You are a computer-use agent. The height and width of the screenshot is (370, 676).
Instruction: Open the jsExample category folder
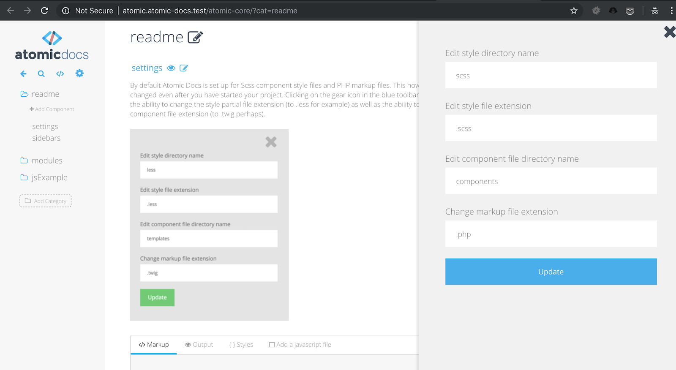coord(44,178)
